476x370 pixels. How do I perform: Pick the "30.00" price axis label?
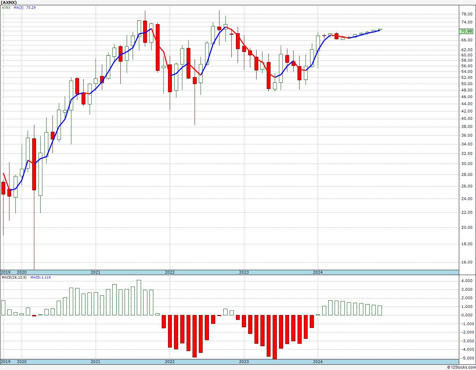point(467,164)
